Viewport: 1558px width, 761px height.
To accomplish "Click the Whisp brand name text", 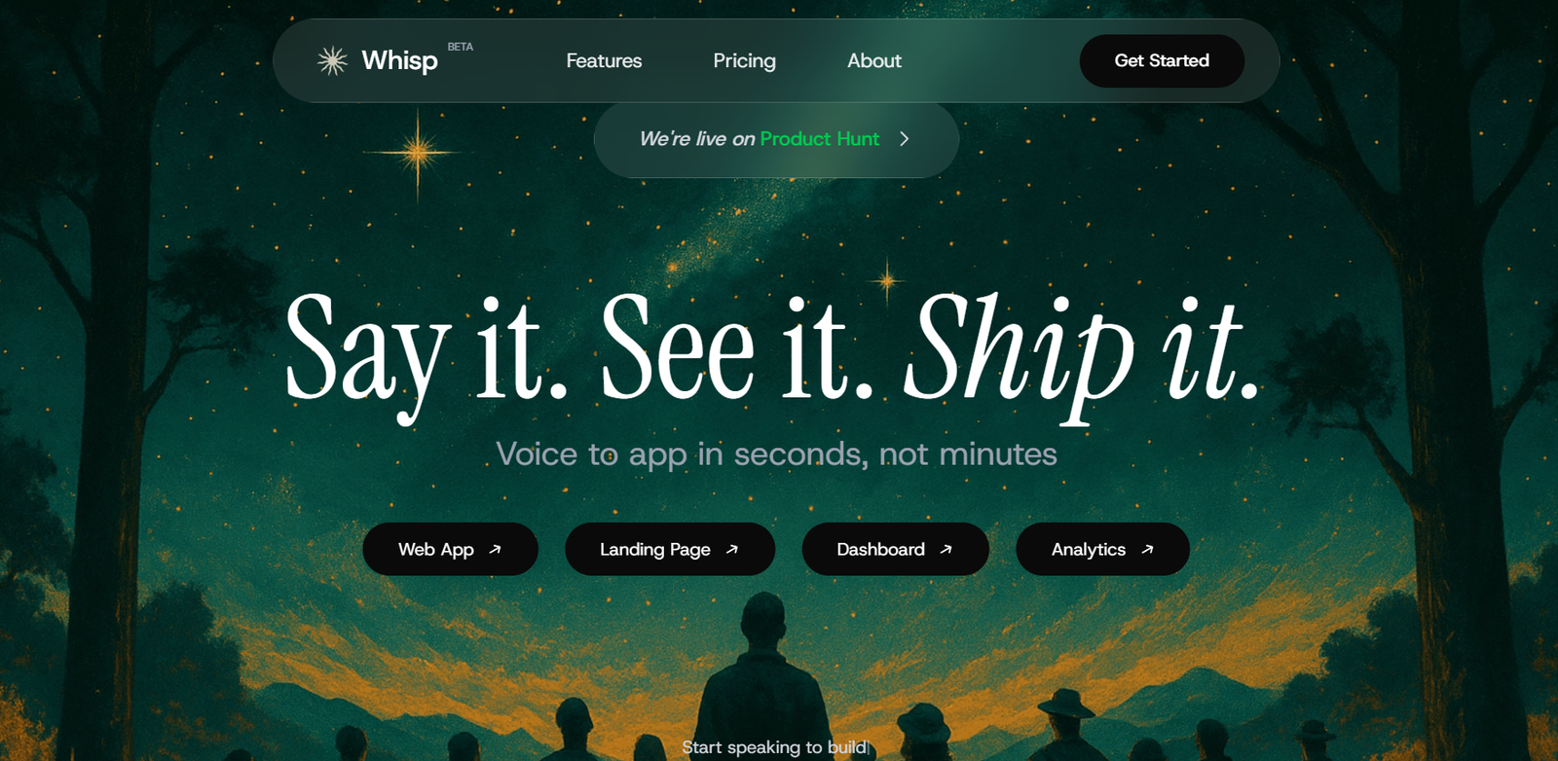I will (x=399, y=60).
